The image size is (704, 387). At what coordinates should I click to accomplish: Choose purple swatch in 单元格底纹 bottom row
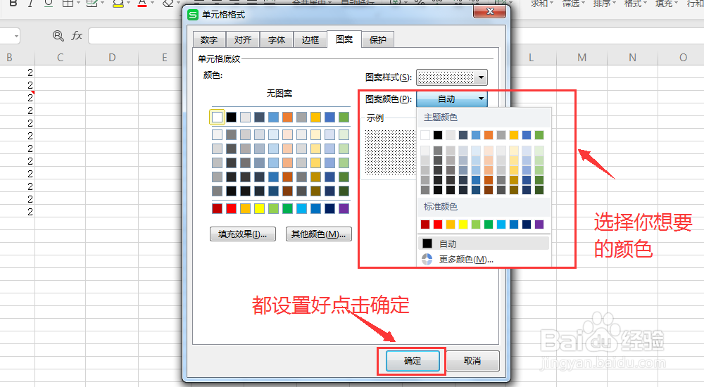coord(344,208)
